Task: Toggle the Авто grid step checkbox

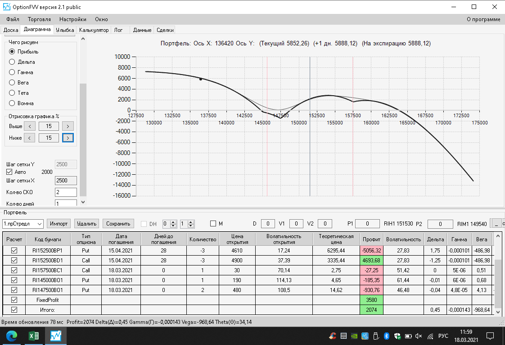Action: 9,172
